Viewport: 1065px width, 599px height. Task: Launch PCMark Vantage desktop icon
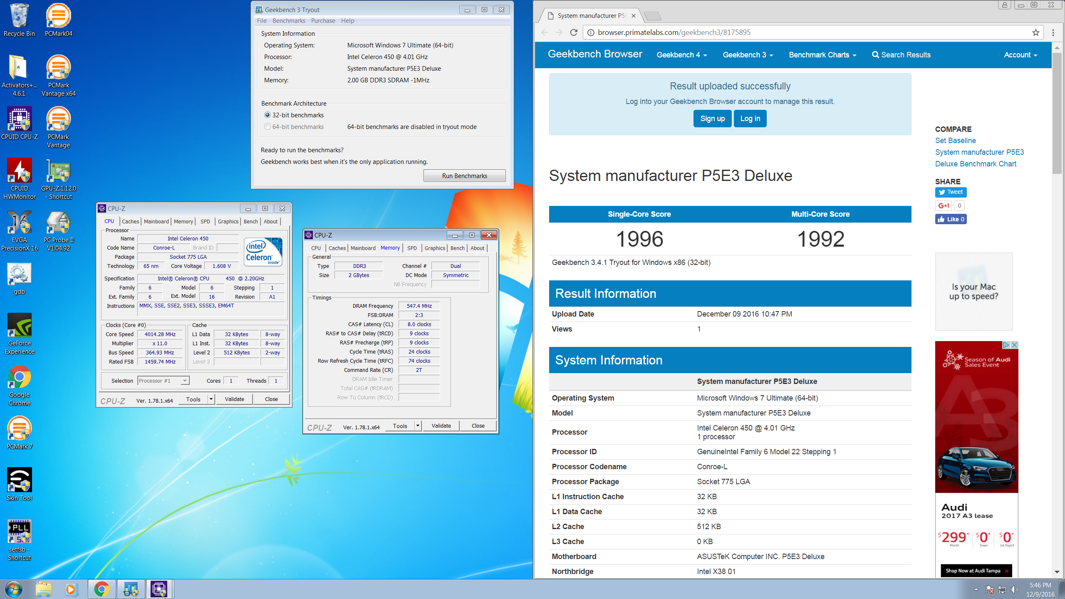coord(58,127)
